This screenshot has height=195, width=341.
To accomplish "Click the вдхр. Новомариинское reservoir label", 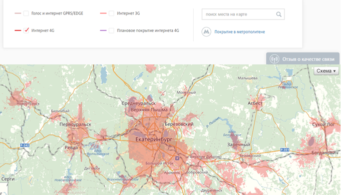I will pos(68,178).
